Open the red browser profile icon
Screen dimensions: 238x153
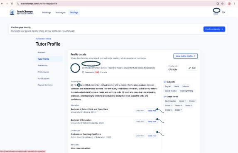coord(229,4)
